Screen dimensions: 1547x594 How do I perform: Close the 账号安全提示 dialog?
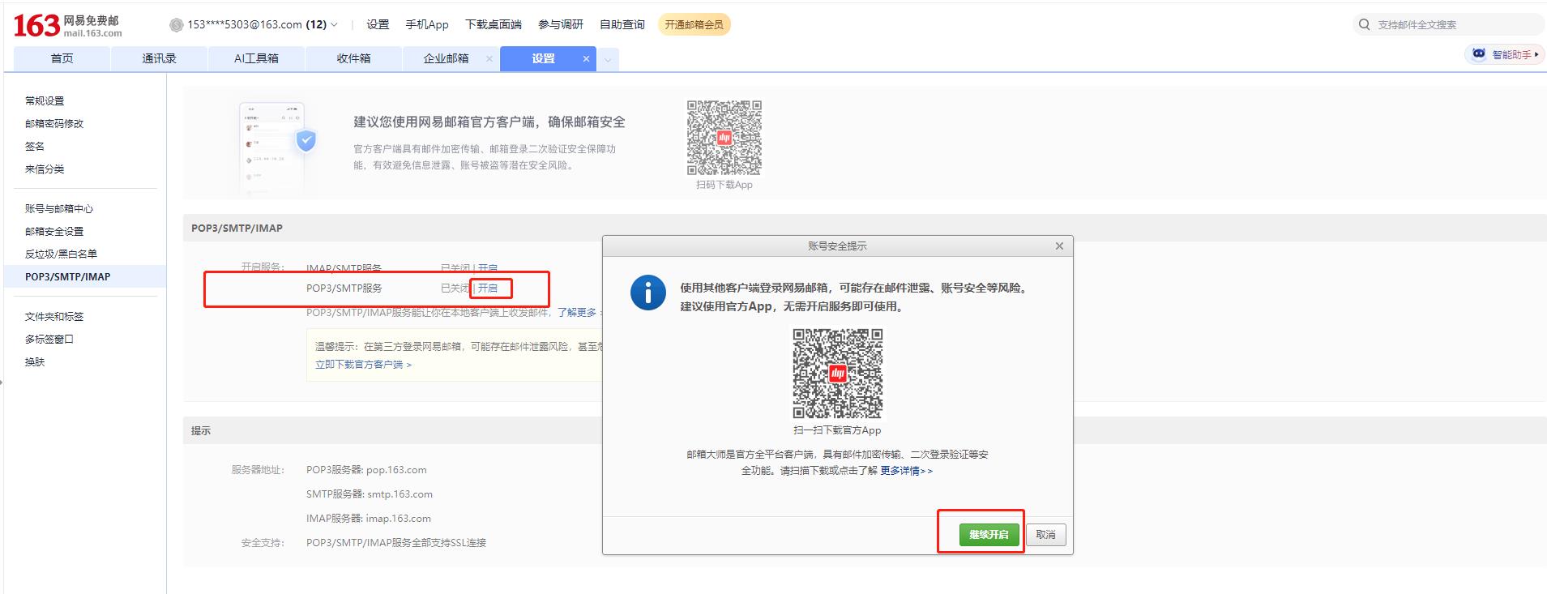[x=1059, y=246]
